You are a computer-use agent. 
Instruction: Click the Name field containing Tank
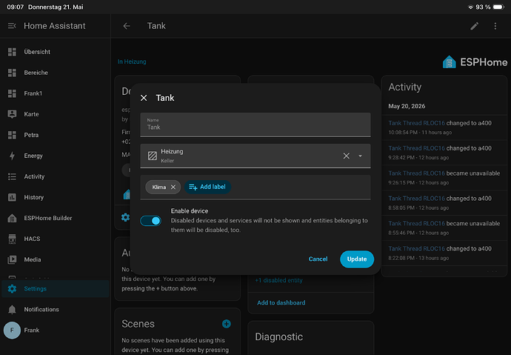click(255, 125)
